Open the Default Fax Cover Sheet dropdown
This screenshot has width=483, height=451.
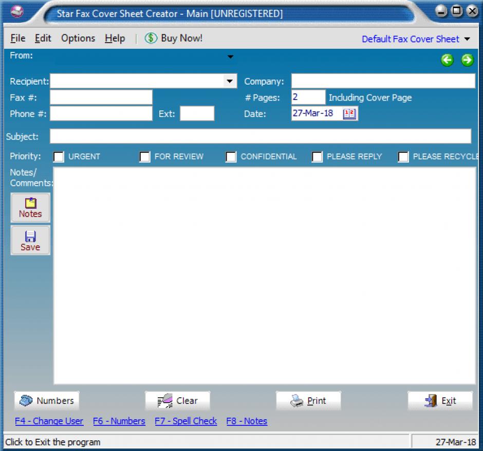[467, 39]
